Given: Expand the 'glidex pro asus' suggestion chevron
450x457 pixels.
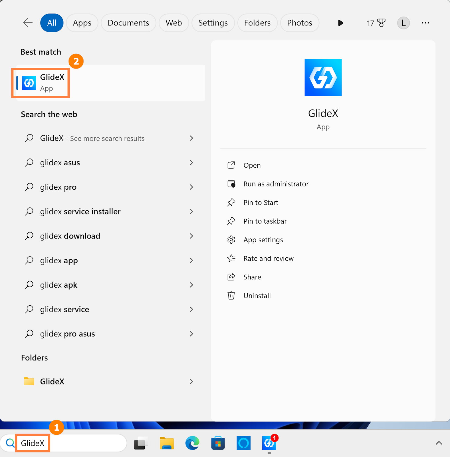Looking at the screenshot, I should 191,334.
